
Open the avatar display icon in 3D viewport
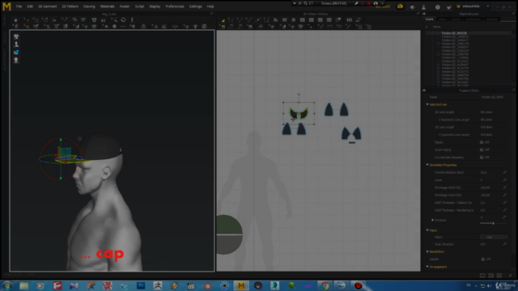[x=16, y=44]
